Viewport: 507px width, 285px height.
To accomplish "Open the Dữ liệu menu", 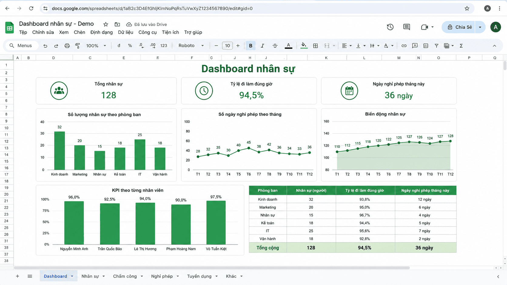I will coord(126,32).
